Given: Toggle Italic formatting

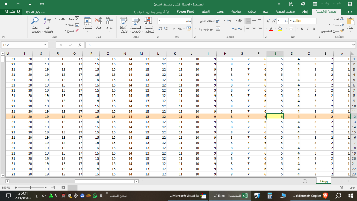Looking at the screenshot, I should coord(308,29).
